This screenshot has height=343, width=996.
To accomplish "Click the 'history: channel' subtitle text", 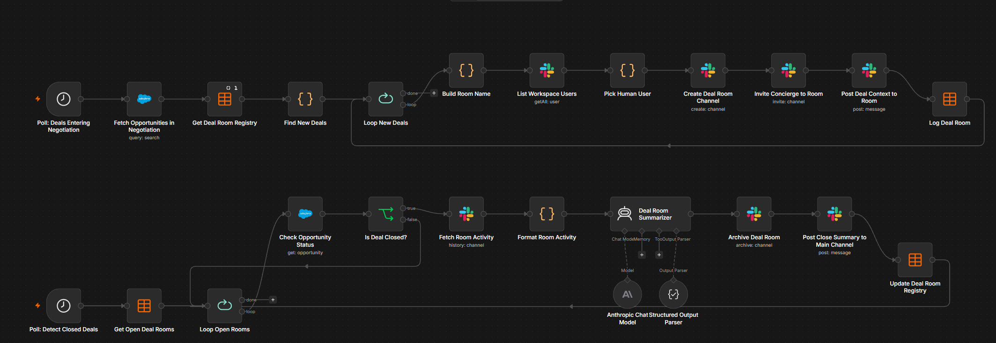I will pyautogui.click(x=466, y=245).
